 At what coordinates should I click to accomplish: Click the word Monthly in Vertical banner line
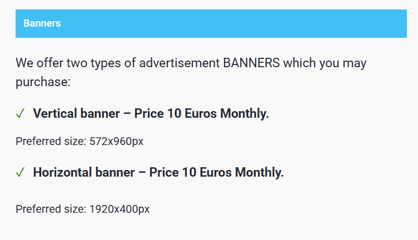245,114
